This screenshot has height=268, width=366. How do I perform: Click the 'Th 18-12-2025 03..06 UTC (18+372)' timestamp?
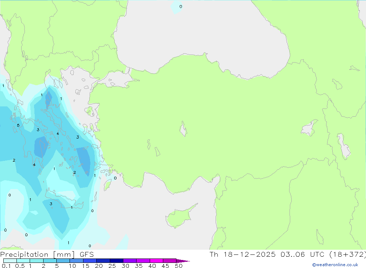click(x=288, y=254)
